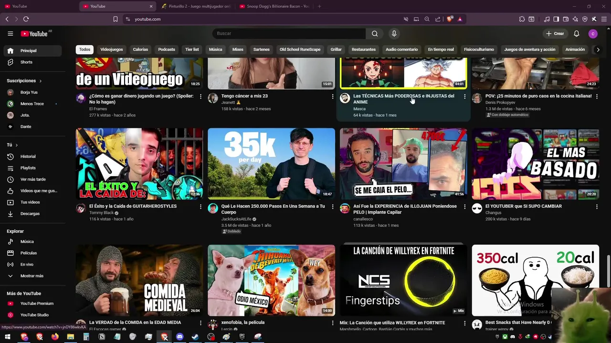Select the Calorías filter chip
This screenshot has height=343, width=611.
pyautogui.click(x=140, y=50)
